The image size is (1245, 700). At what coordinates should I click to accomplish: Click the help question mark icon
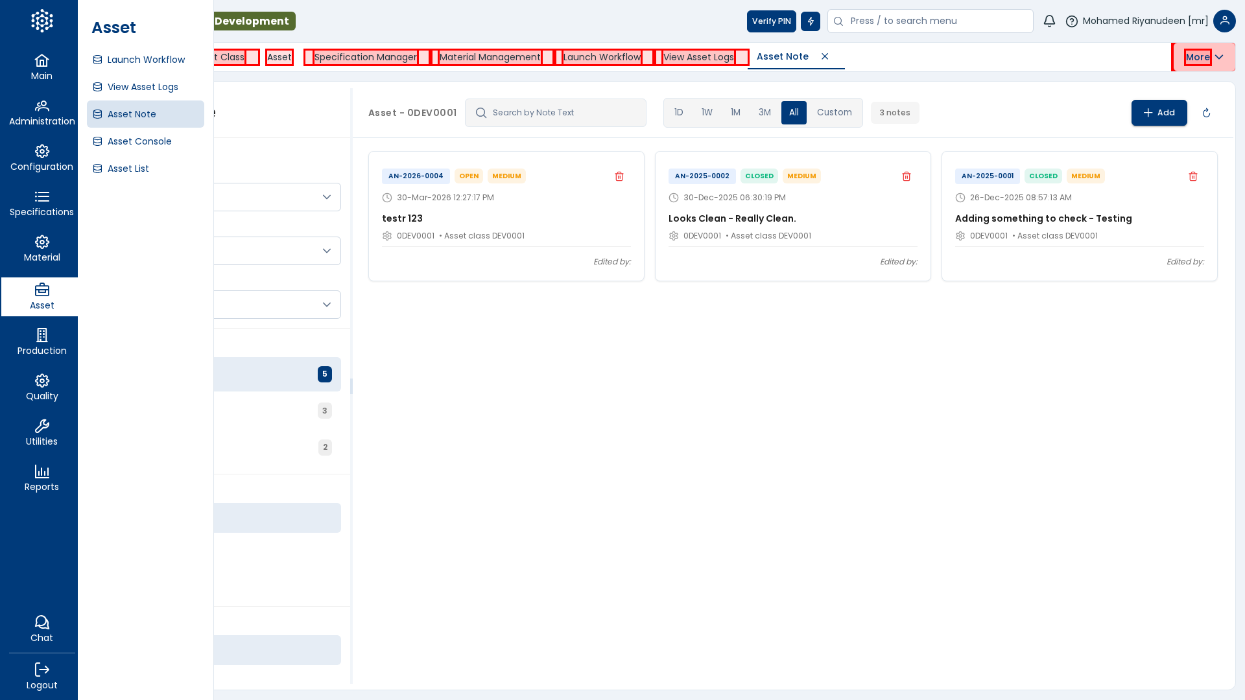[1071, 21]
